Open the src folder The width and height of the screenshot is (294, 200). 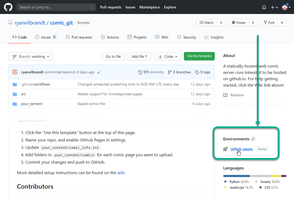24,94
